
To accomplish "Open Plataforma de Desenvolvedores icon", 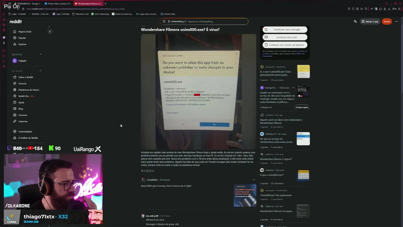I will point(15,90).
